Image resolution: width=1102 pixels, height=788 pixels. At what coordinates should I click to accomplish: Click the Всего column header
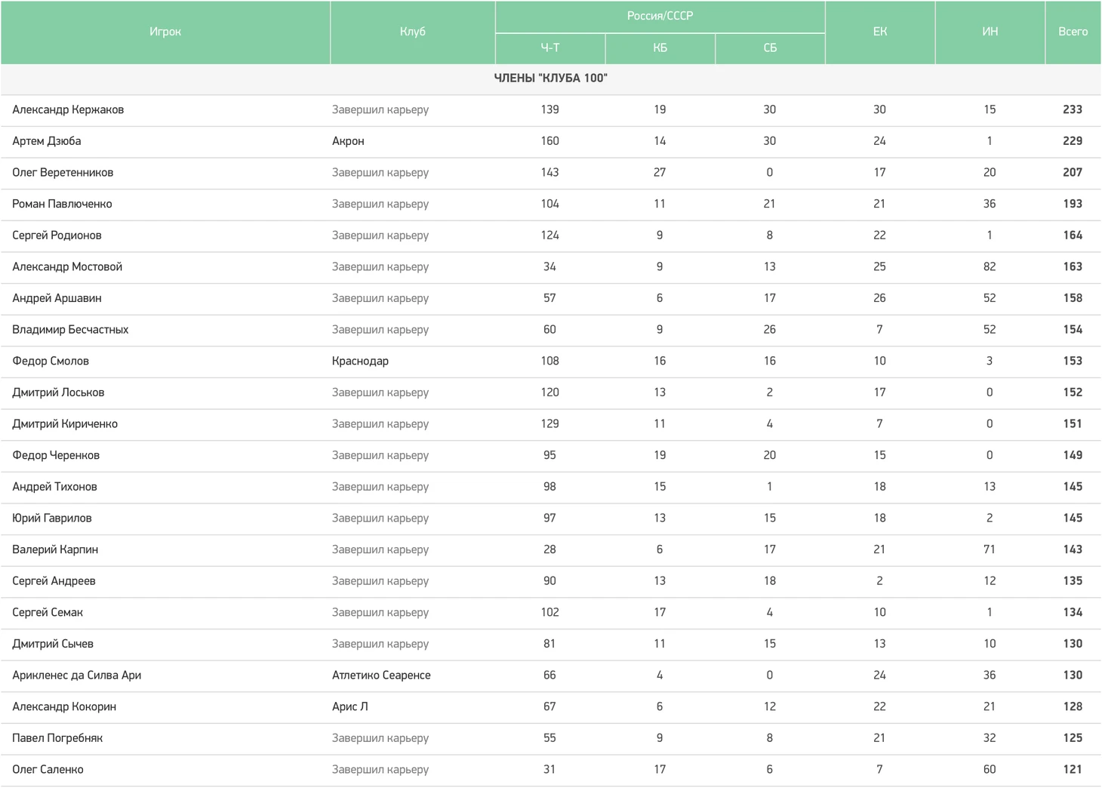(1073, 32)
